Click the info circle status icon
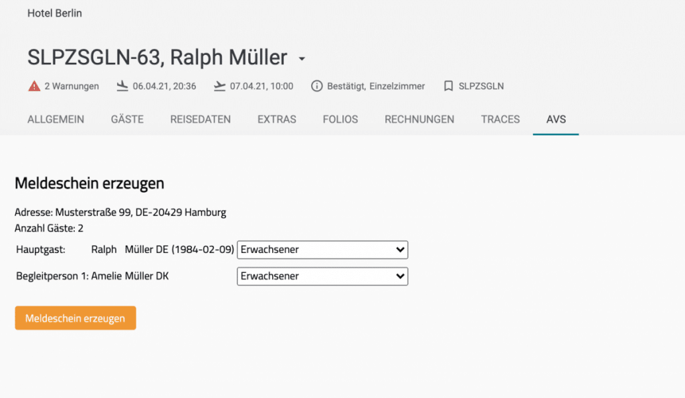The width and height of the screenshot is (685, 398). (316, 86)
